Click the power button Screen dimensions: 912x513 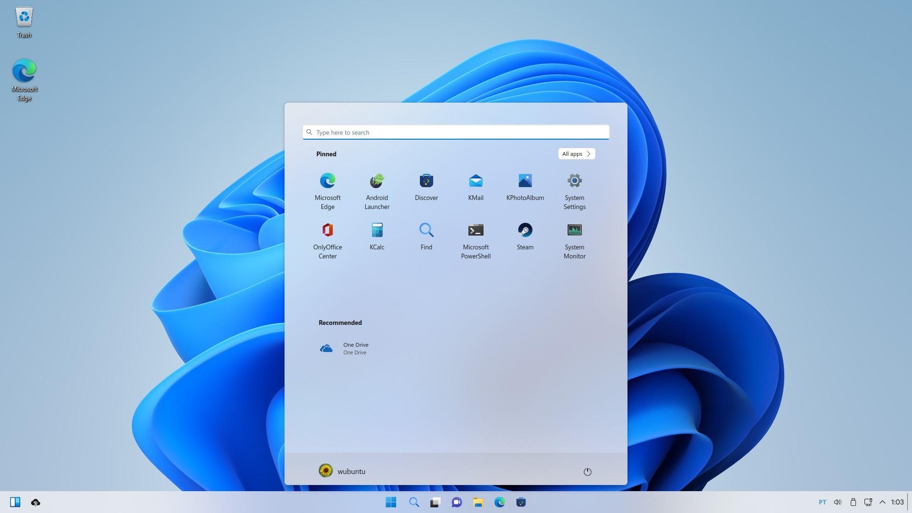coord(586,471)
